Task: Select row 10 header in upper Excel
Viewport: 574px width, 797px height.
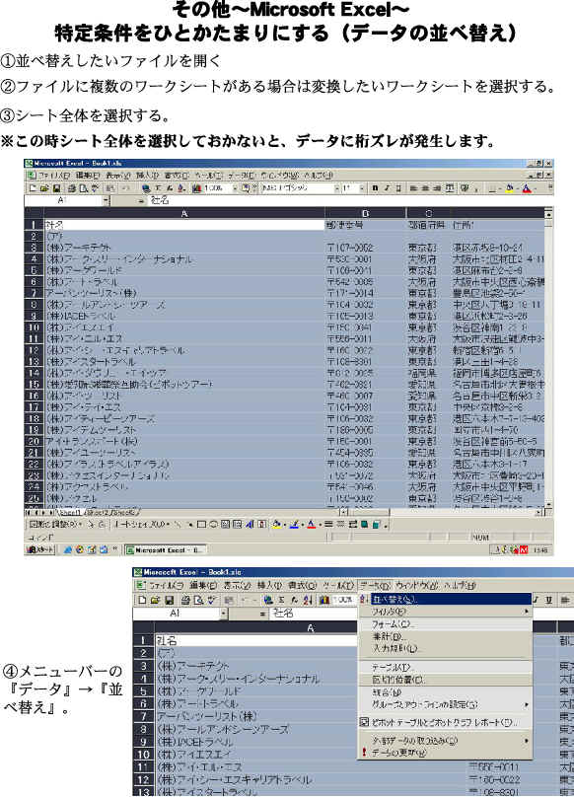Action: tap(34, 327)
